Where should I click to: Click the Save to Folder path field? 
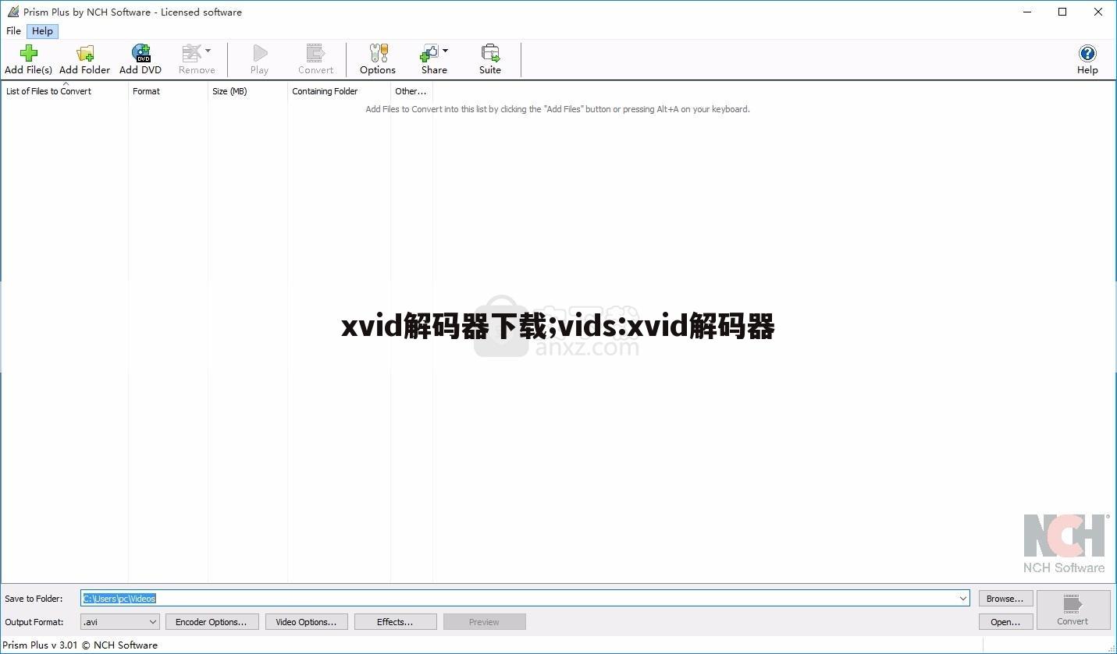coord(525,599)
